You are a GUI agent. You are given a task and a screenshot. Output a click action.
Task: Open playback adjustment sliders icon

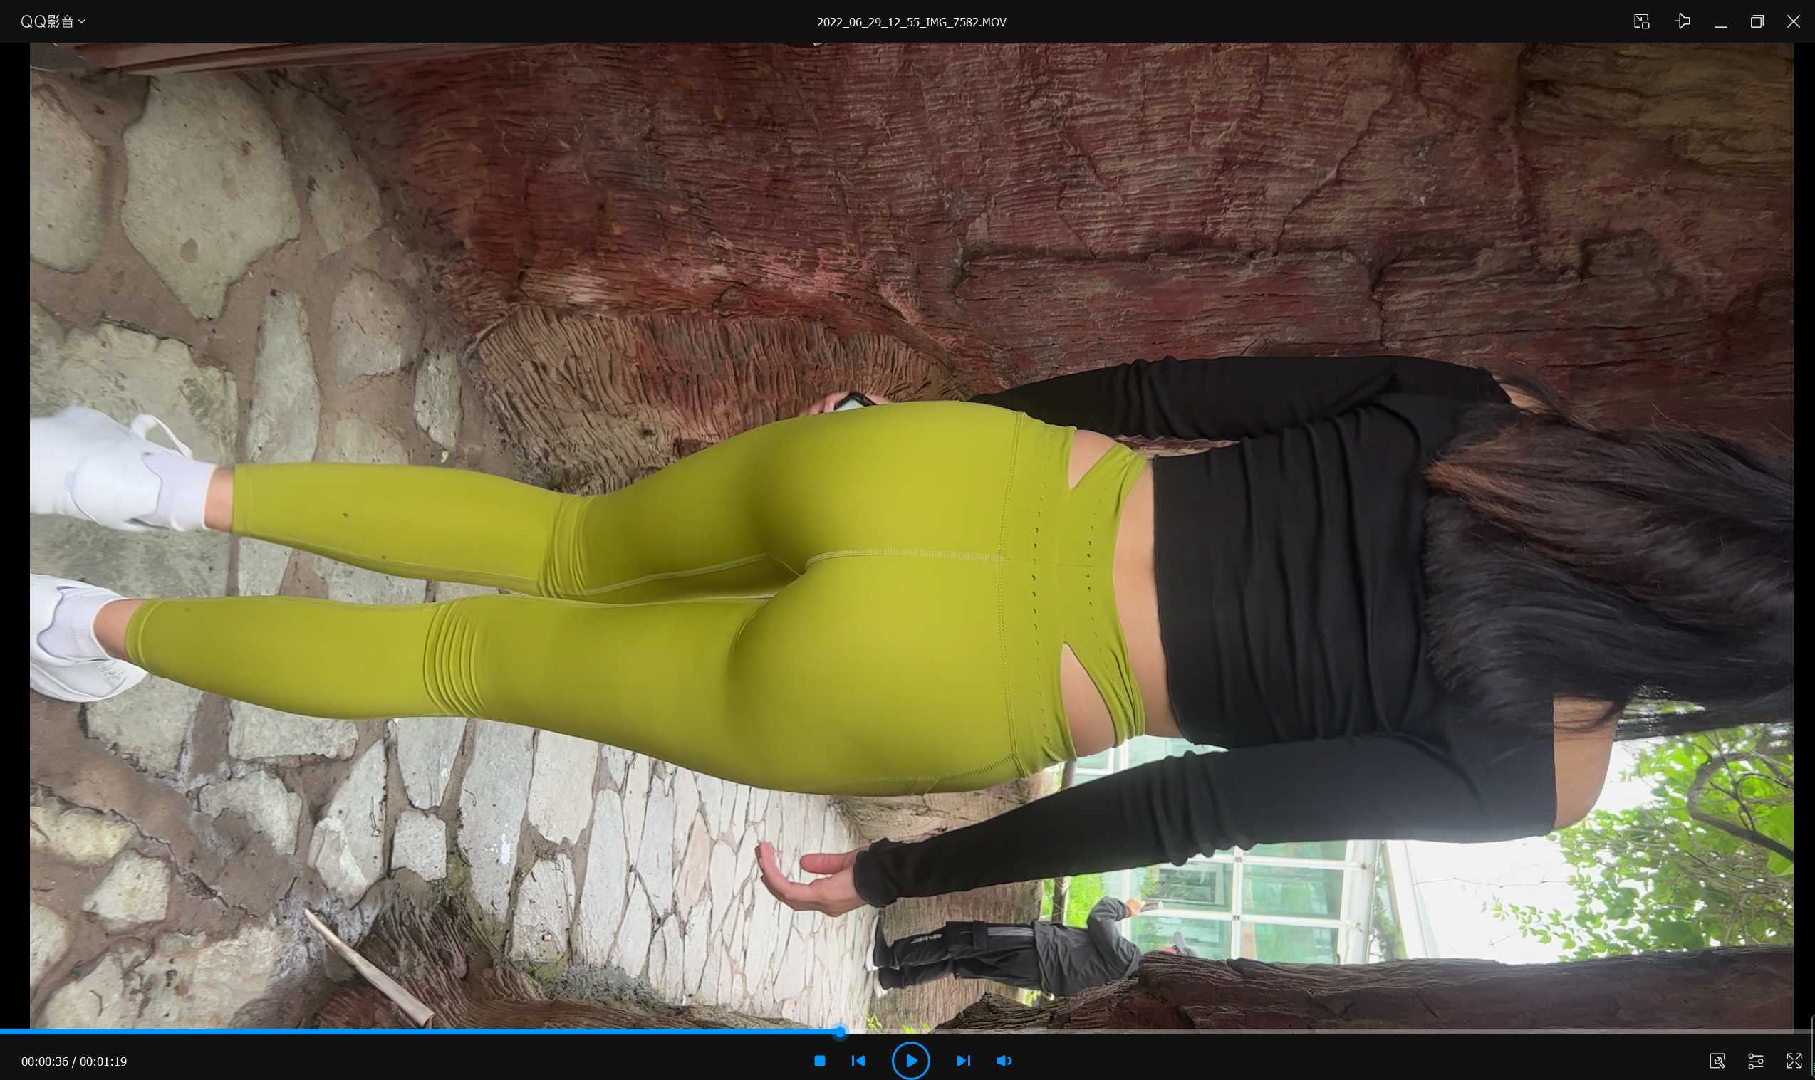pyautogui.click(x=1755, y=1060)
